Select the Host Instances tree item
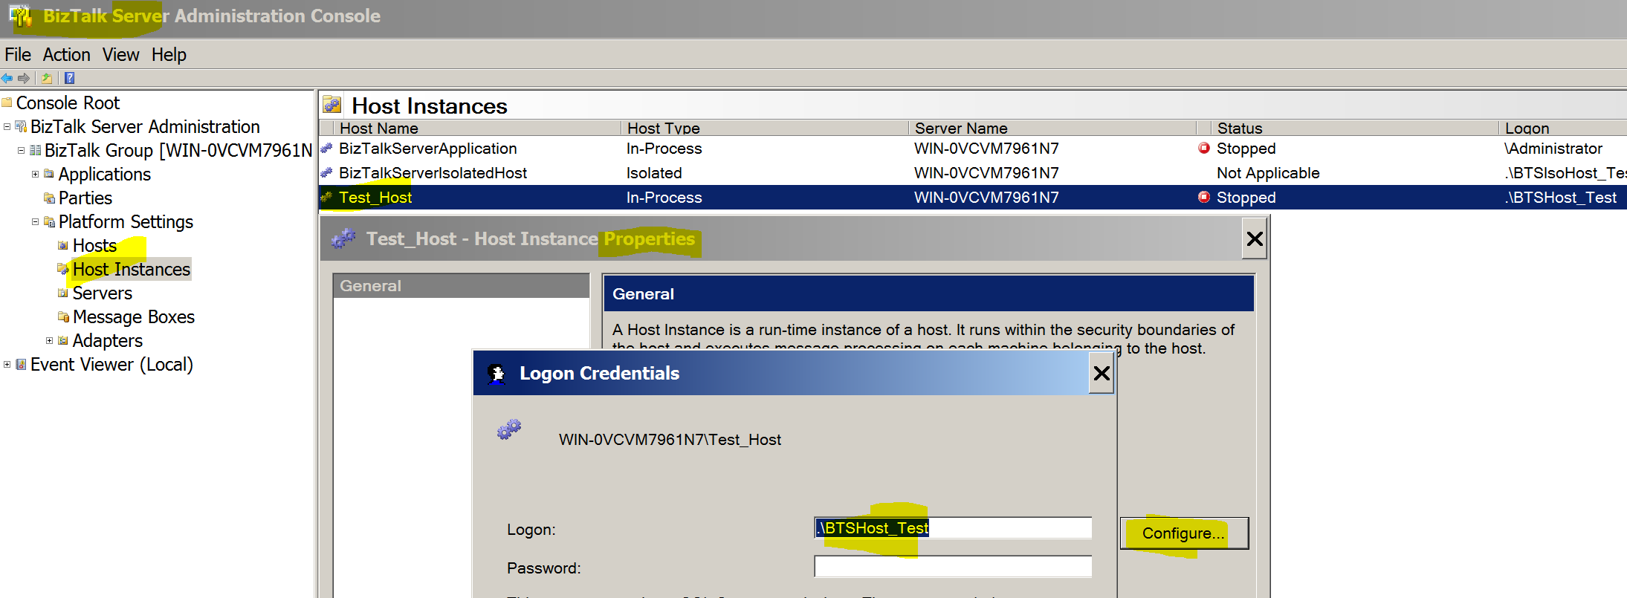This screenshot has height=598, width=1627. tap(132, 269)
